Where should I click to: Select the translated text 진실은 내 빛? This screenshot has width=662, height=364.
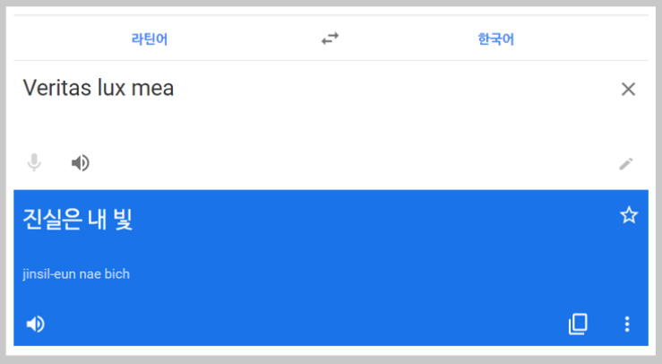[x=78, y=220]
